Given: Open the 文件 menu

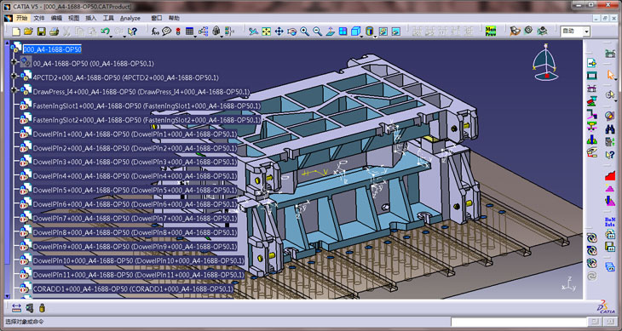Looking at the screenshot, I should pyautogui.click(x=39, y=18).
